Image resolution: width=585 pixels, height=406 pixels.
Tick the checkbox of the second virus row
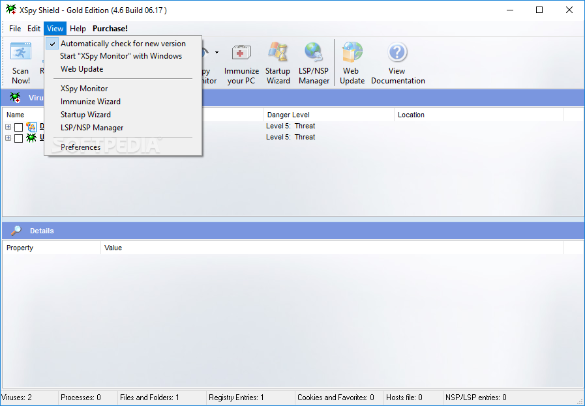pyautogui.click(x=18, y=138)
